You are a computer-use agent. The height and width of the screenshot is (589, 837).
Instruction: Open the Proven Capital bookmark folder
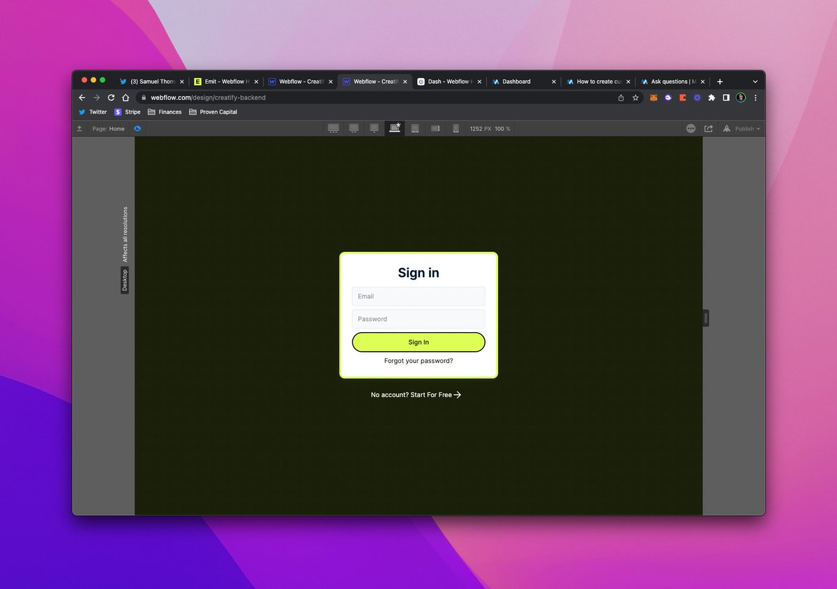pos(213,112)
